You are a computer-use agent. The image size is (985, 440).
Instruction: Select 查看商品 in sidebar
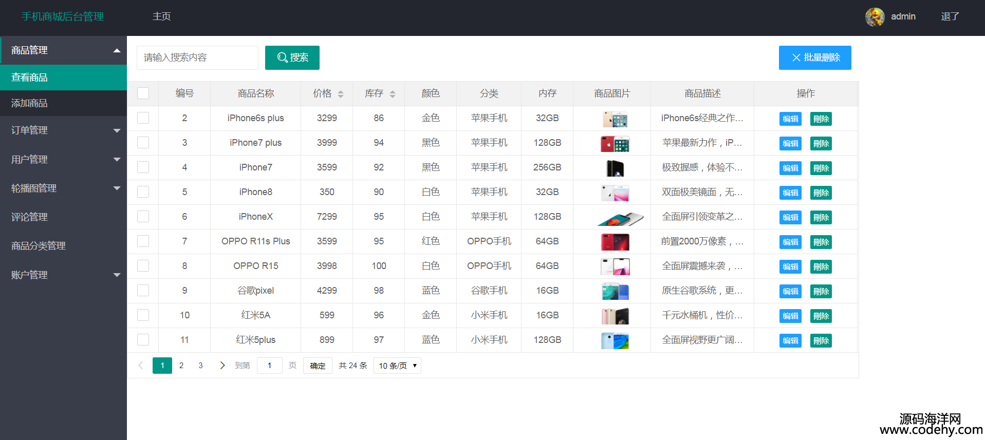(x=63, y=78)
